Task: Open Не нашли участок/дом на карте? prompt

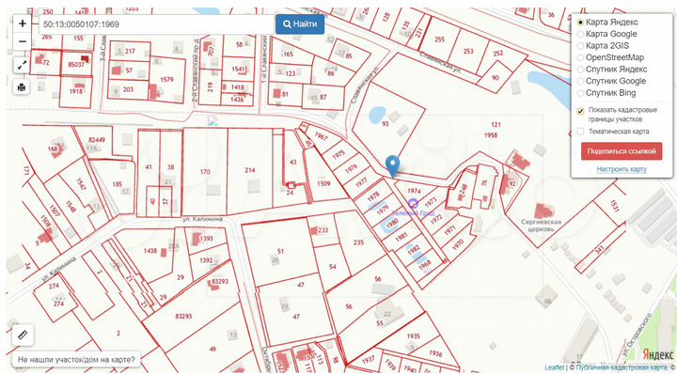Action: [x=76, y=359]
